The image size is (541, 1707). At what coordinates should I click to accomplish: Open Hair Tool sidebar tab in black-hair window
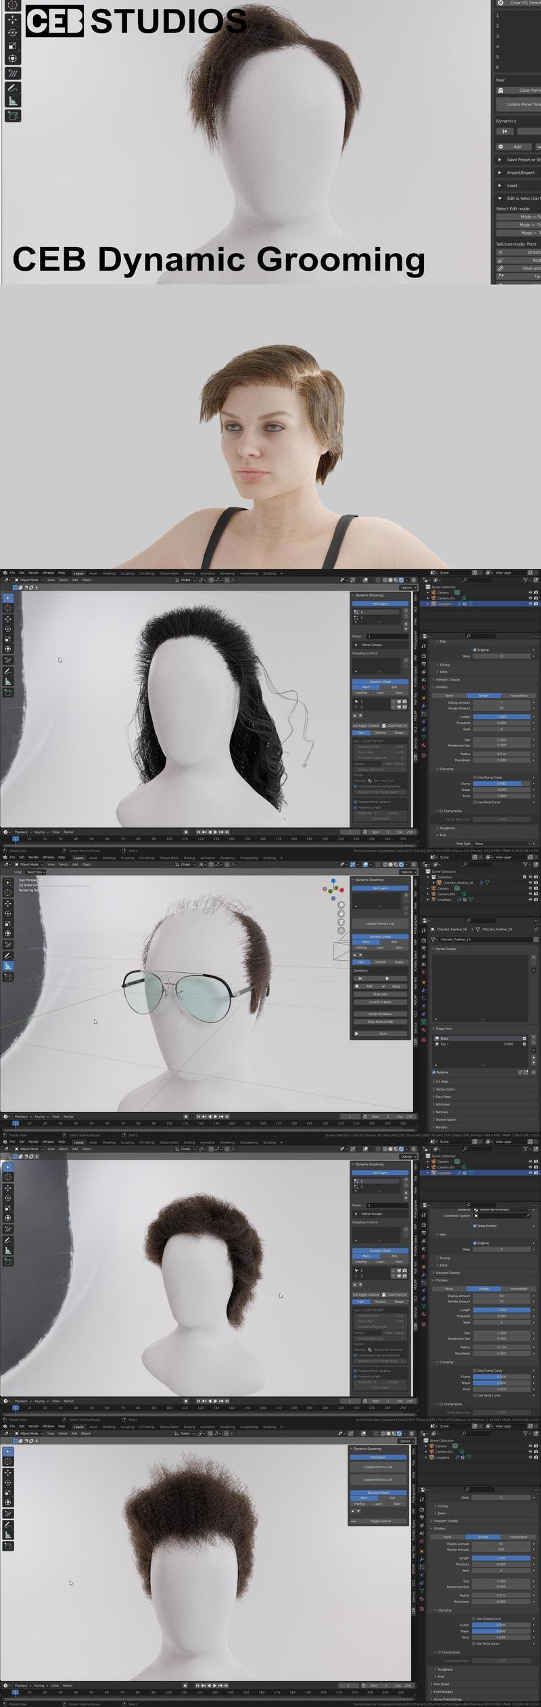[x=415, y=700]
